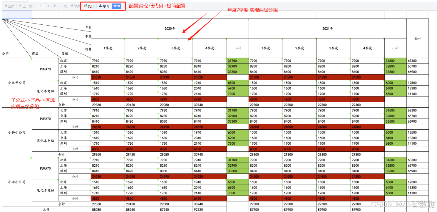Select grand total value 88260
437x212 pixels.
(x=142, y=210)
